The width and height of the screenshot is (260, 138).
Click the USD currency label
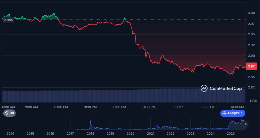coord(253,101)
